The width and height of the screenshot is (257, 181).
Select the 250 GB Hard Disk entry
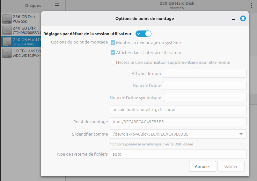pos(21,42)
